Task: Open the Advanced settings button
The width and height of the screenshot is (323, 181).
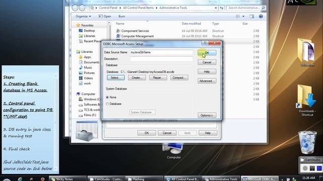Action: 207,81
